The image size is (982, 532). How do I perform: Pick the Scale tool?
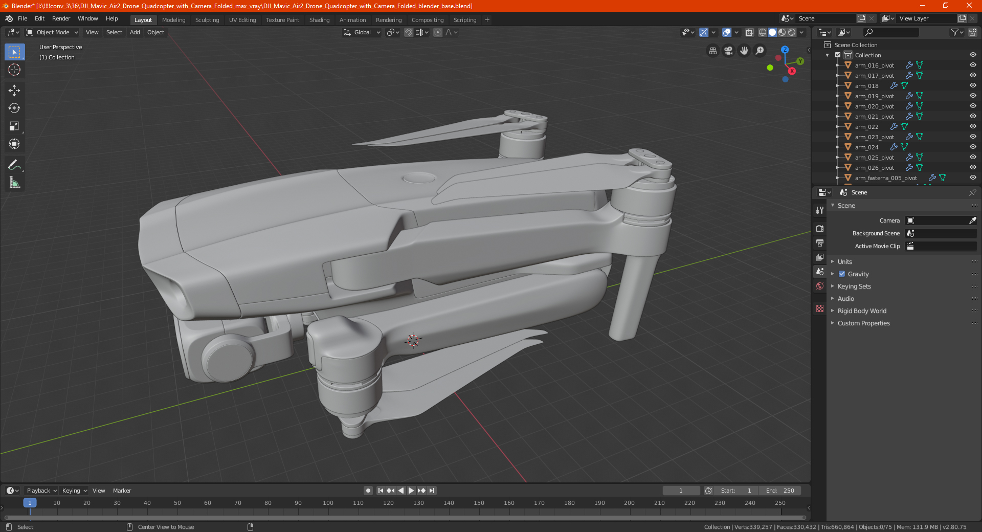(x=14, y=126)
